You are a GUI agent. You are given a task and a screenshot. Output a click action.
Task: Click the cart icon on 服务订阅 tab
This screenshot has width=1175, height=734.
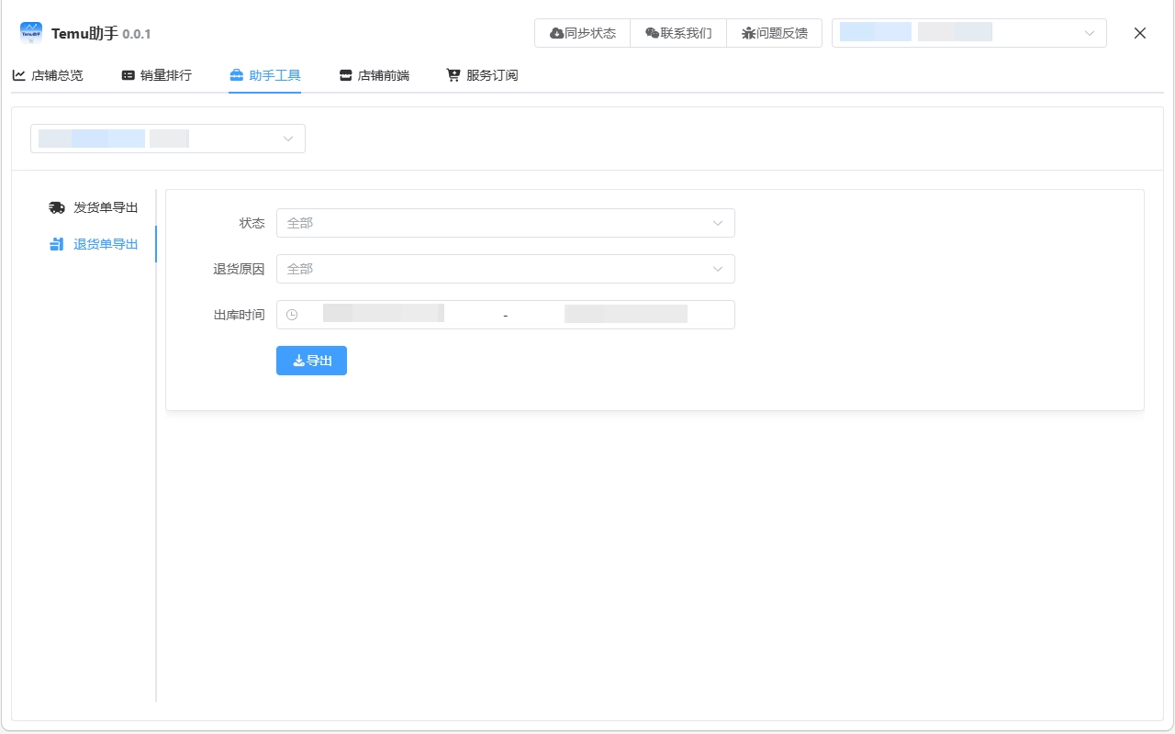point(451,74)
